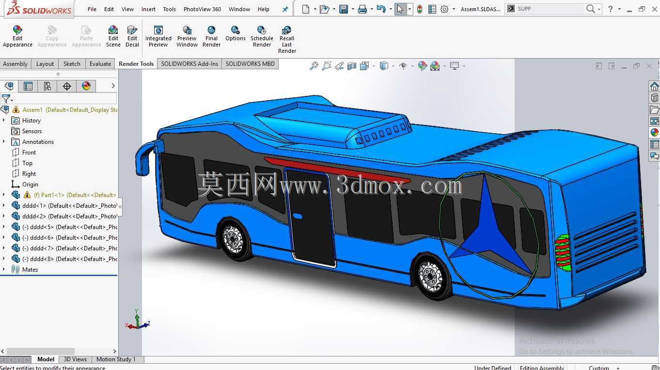Save the assembly with the disk icon

[344, 9]
